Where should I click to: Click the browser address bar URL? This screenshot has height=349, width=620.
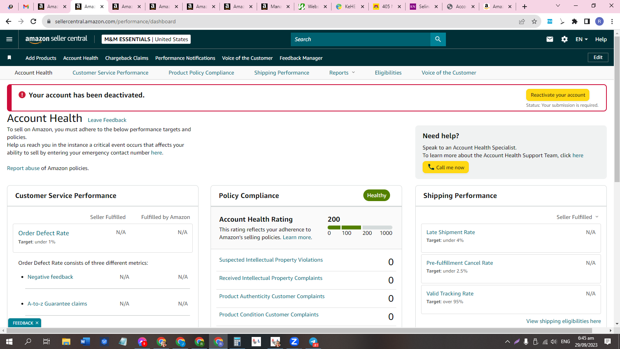[115, 21]
